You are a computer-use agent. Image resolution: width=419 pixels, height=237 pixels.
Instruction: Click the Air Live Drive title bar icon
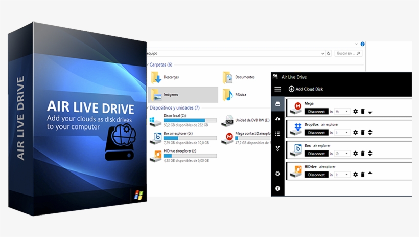[275, 77]
